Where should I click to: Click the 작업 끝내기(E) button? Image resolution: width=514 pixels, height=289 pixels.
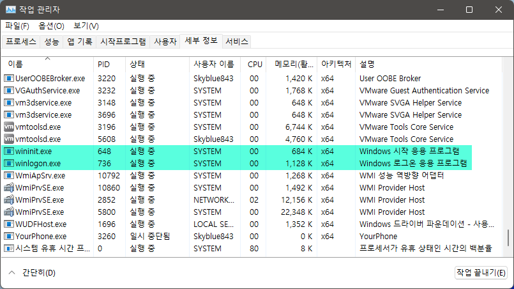pos(481,272)
